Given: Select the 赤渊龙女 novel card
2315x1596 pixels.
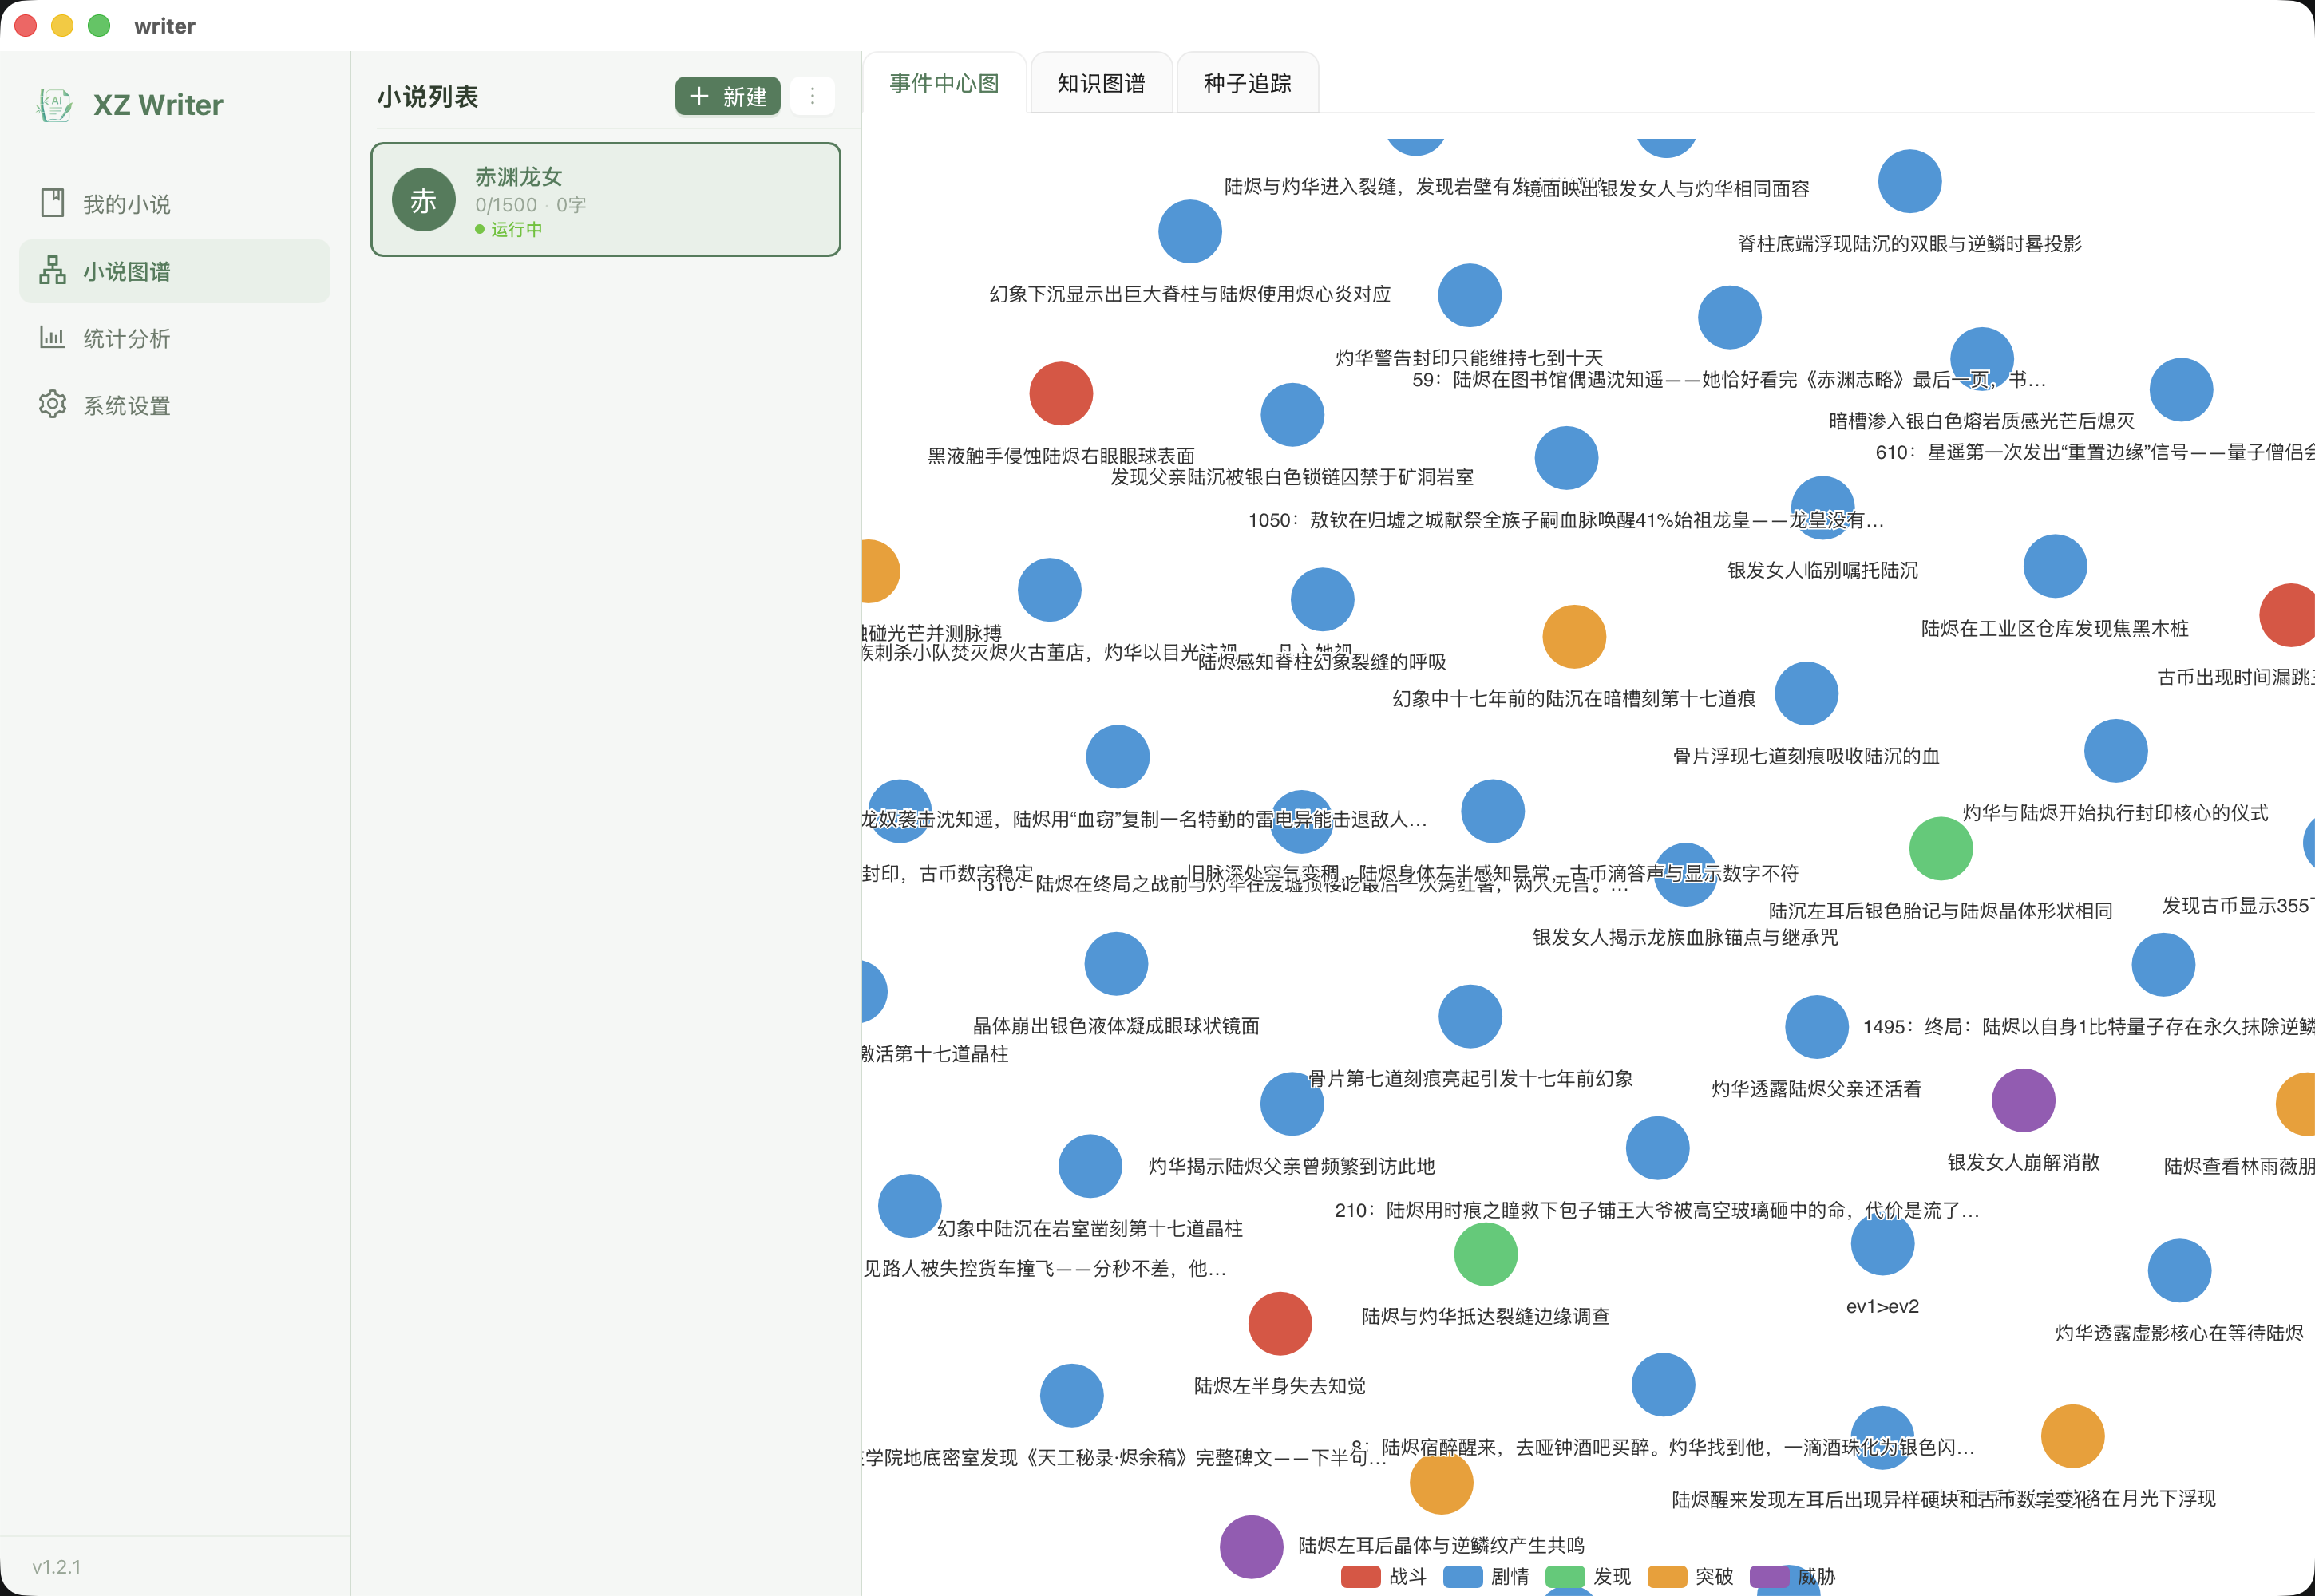Looking at the screenshot, I should [x=605, y=200].
